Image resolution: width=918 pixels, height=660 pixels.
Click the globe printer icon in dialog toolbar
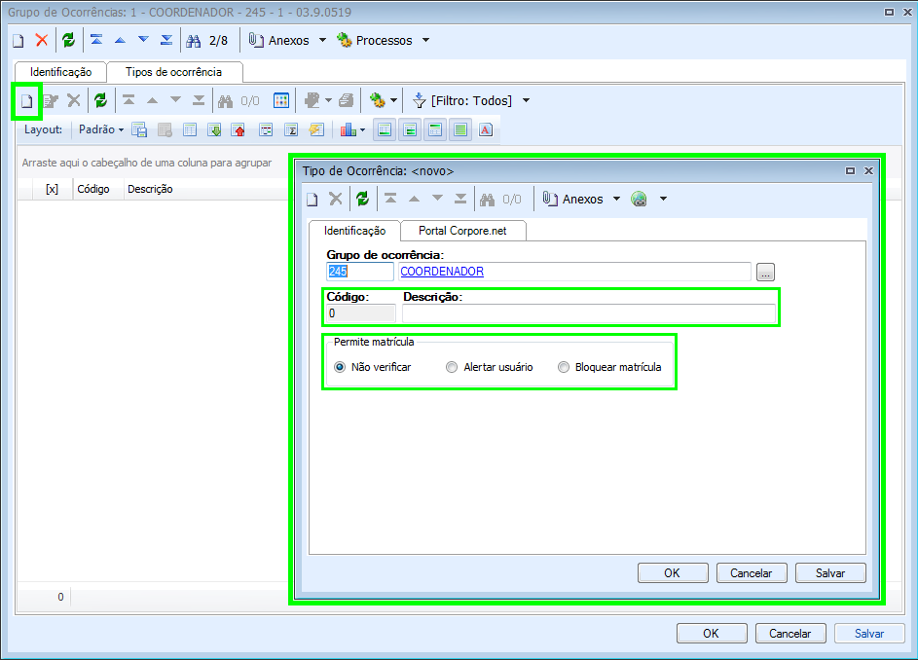(639, 200)
